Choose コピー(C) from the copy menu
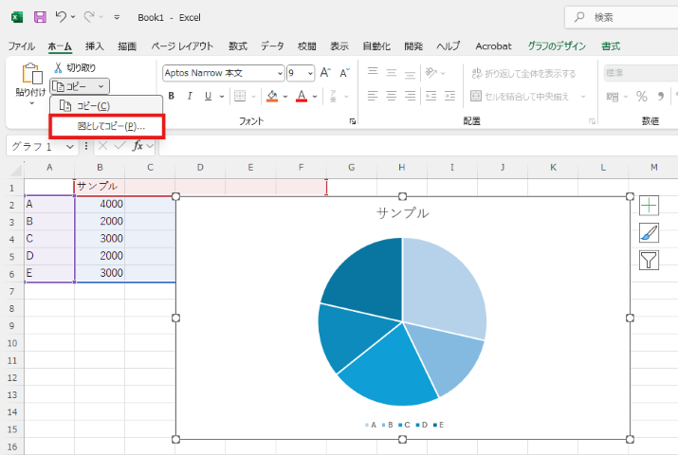 (106, 106)
